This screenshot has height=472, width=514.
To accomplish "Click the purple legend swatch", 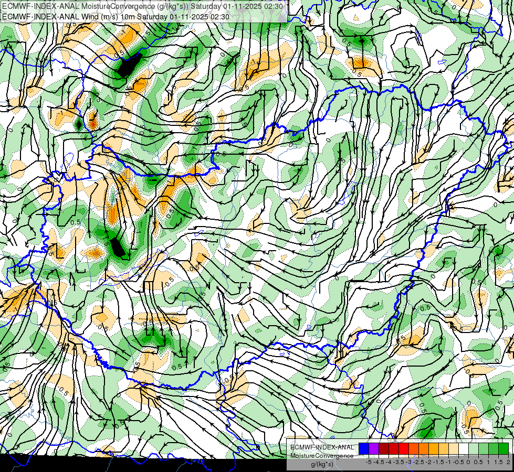I will 374,449.
